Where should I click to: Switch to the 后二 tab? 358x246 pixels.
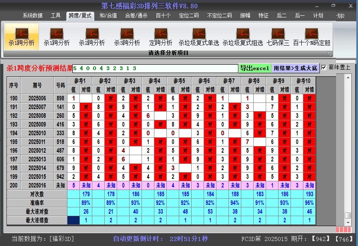click(281, 16)
